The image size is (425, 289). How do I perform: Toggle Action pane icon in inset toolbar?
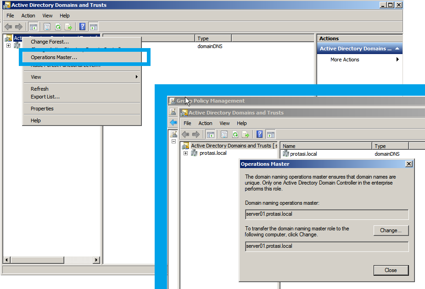tap(270, 134)
